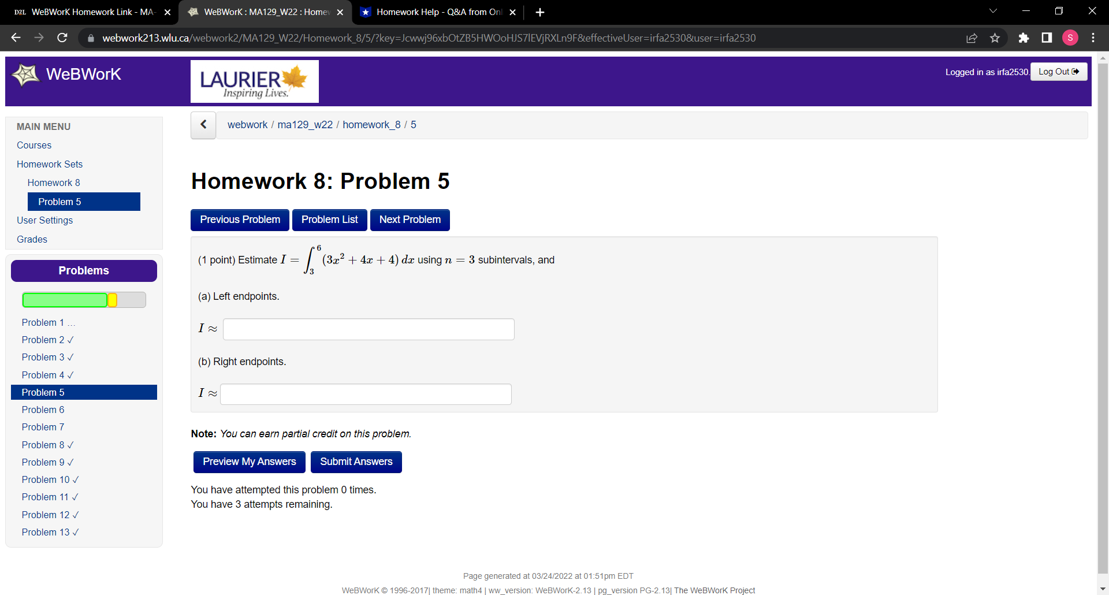Open the Chrome three-dot menu
Viewport: 1109px width, 595px height.
click(x=1093, y=38)
